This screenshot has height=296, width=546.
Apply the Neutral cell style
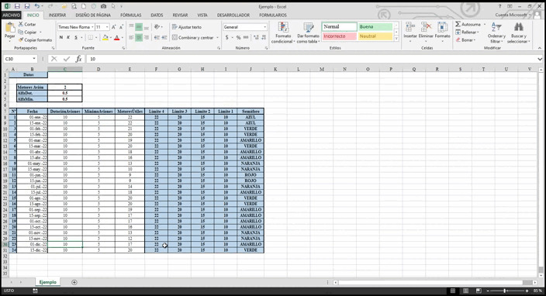(x=375, y=36)
